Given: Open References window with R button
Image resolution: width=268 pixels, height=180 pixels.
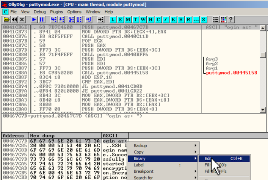Looking at the screenshot, I should [x=188, y=19].
